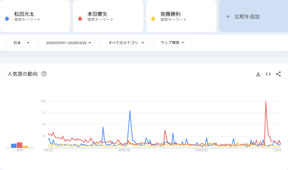Open the すべてのカテゴリ dropdown
288x170 pixels.
point(125,43)
